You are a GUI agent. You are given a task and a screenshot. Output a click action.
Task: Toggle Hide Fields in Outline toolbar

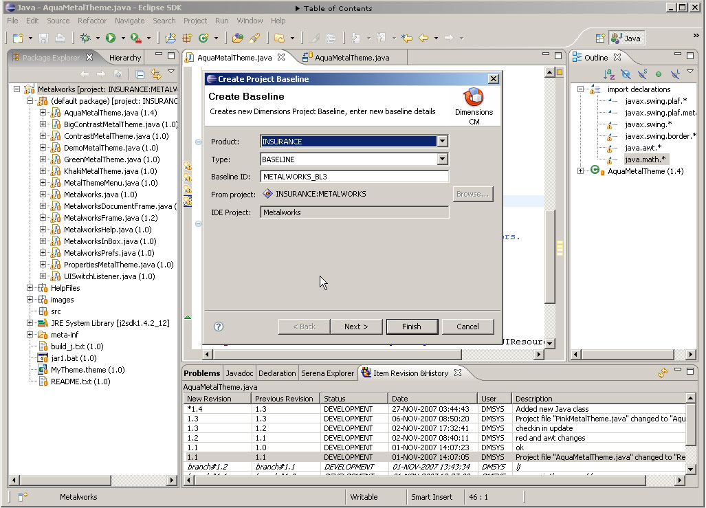626,74
